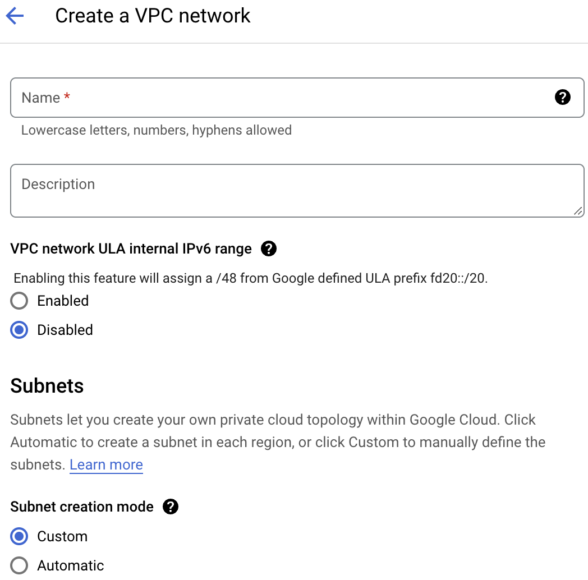The height and width of the screenshot is (580, 588).
Task: Disable the ULA internal IPv6 range
Action: (19, 330)
